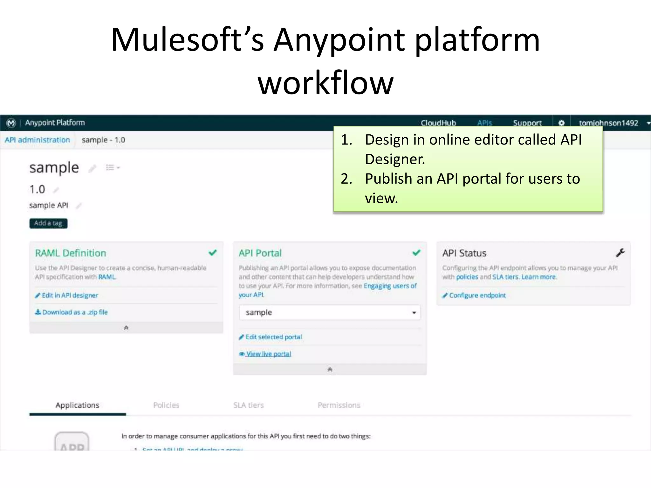The image size is (651, 488).
Task: Click the MuleSoft logo icon
Action: [11, 123]
